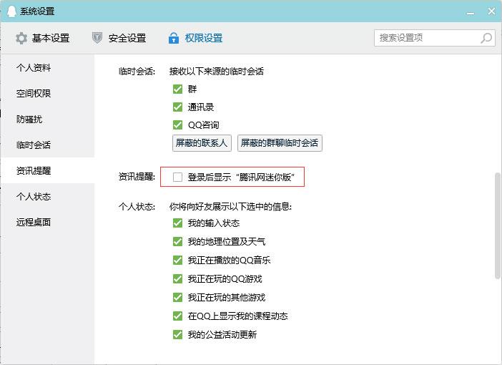502x365 pixels.
Task: Click the 接收以下来源的临时会话 text
Action: tap(217, 71)
